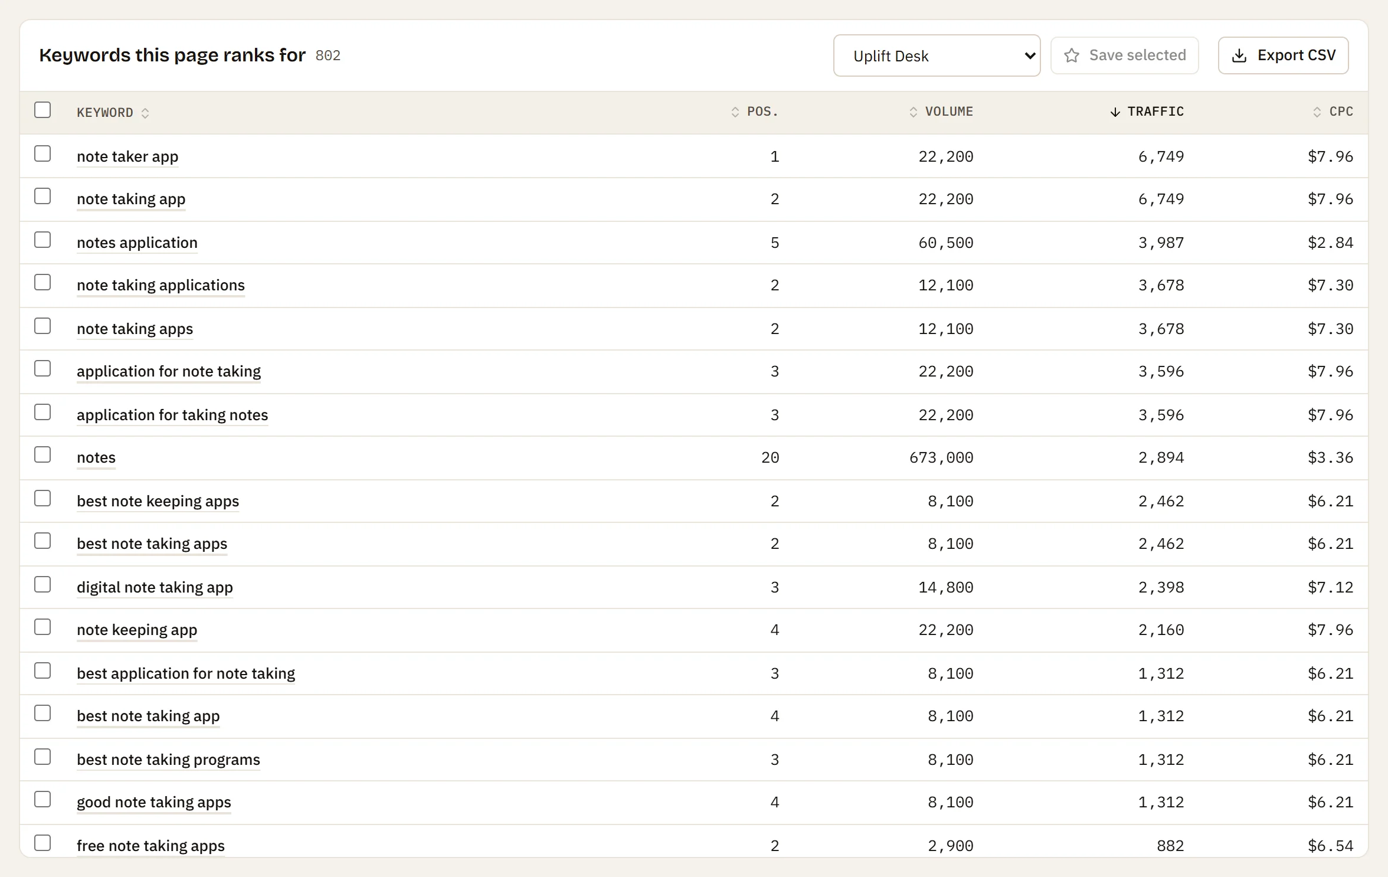Click the KEYWORD column header label
1388x877 pixels.
105,113
